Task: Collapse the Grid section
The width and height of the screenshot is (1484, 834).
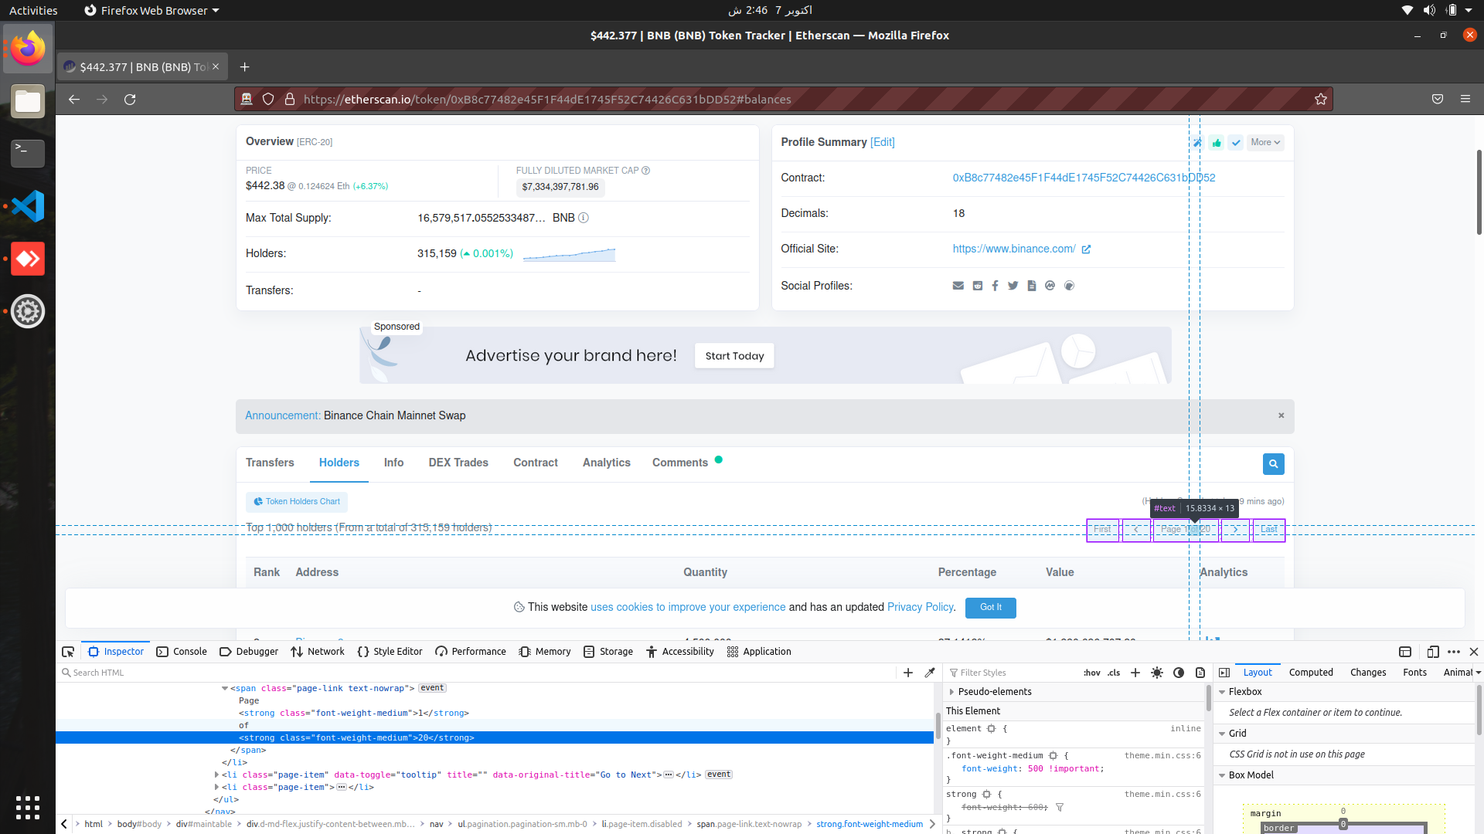Action: click(x=1222, y=734)
